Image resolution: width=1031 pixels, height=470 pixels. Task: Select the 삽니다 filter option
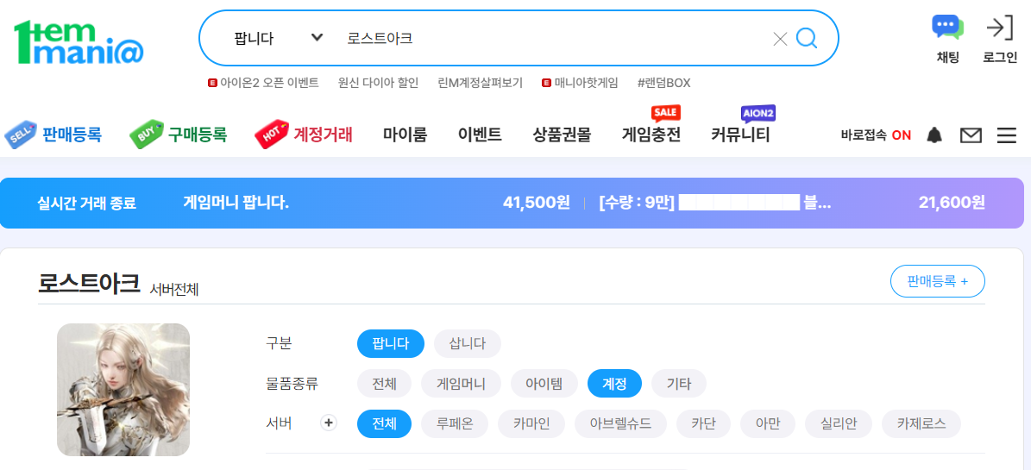click(468, 343)
